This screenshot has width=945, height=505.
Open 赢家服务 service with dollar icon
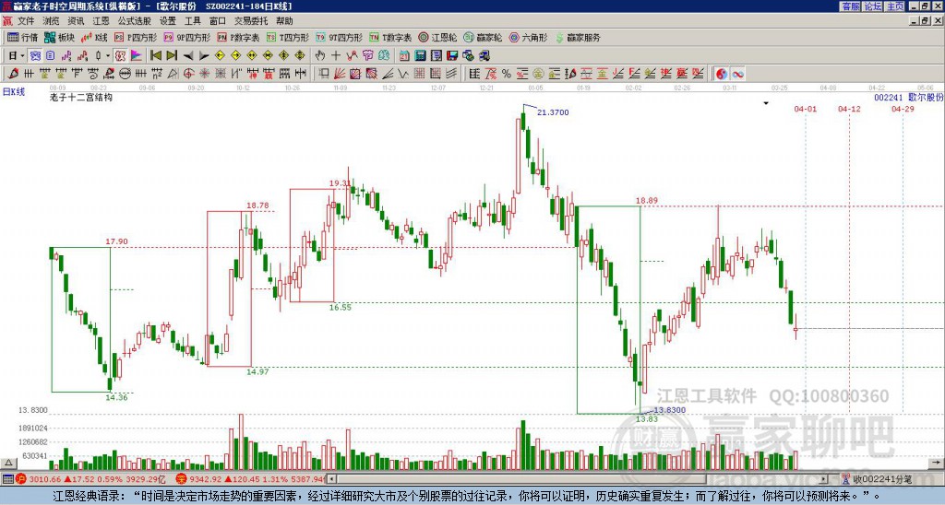pos(578,37)
